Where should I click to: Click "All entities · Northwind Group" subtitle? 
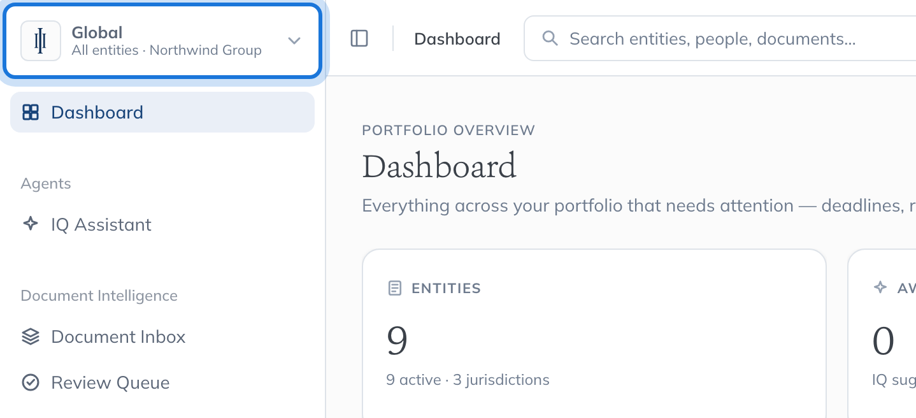click(167, 50)
